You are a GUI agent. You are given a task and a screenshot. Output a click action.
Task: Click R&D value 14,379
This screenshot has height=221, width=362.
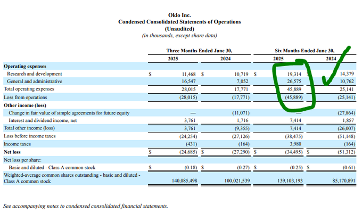347,74
